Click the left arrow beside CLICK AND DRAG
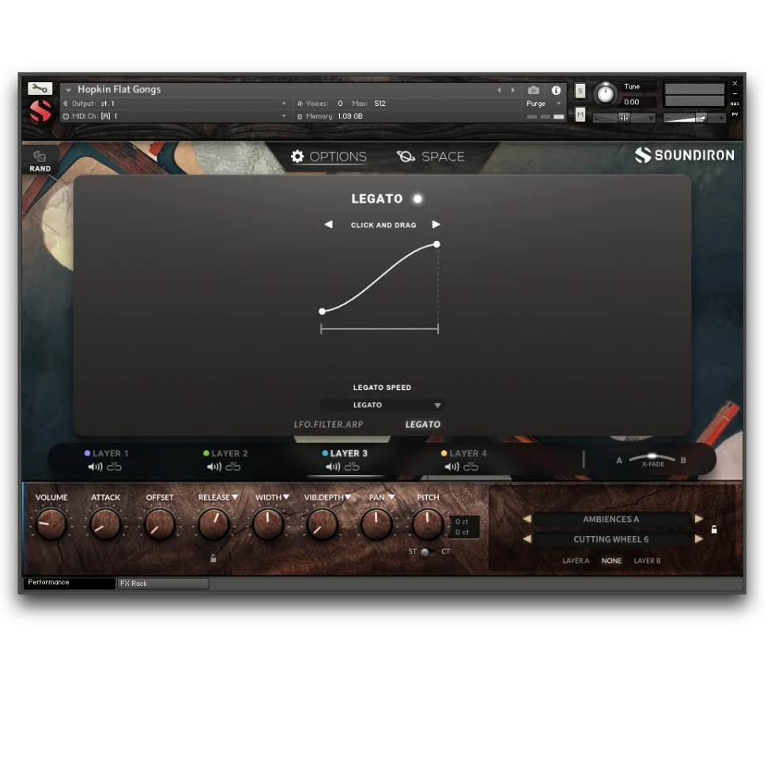 [328, 225]
